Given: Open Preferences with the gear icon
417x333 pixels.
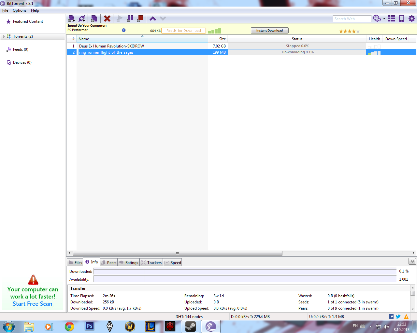Looking at the screenshot, I should [412, 19].
